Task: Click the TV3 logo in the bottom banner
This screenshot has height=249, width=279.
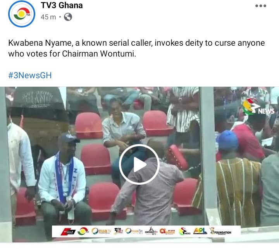Action: (83, 232)
